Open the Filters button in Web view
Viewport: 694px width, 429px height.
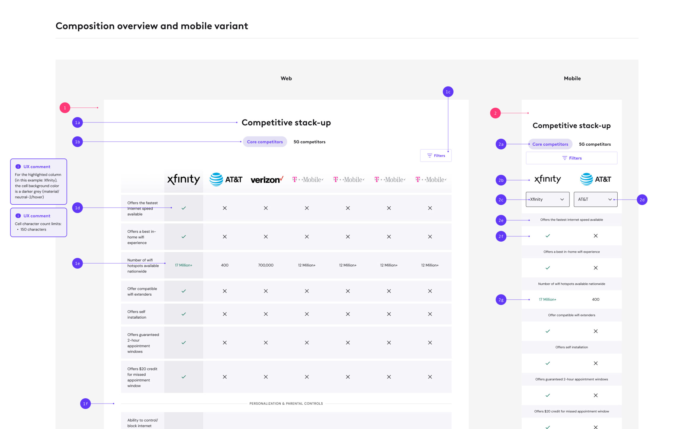436,155
